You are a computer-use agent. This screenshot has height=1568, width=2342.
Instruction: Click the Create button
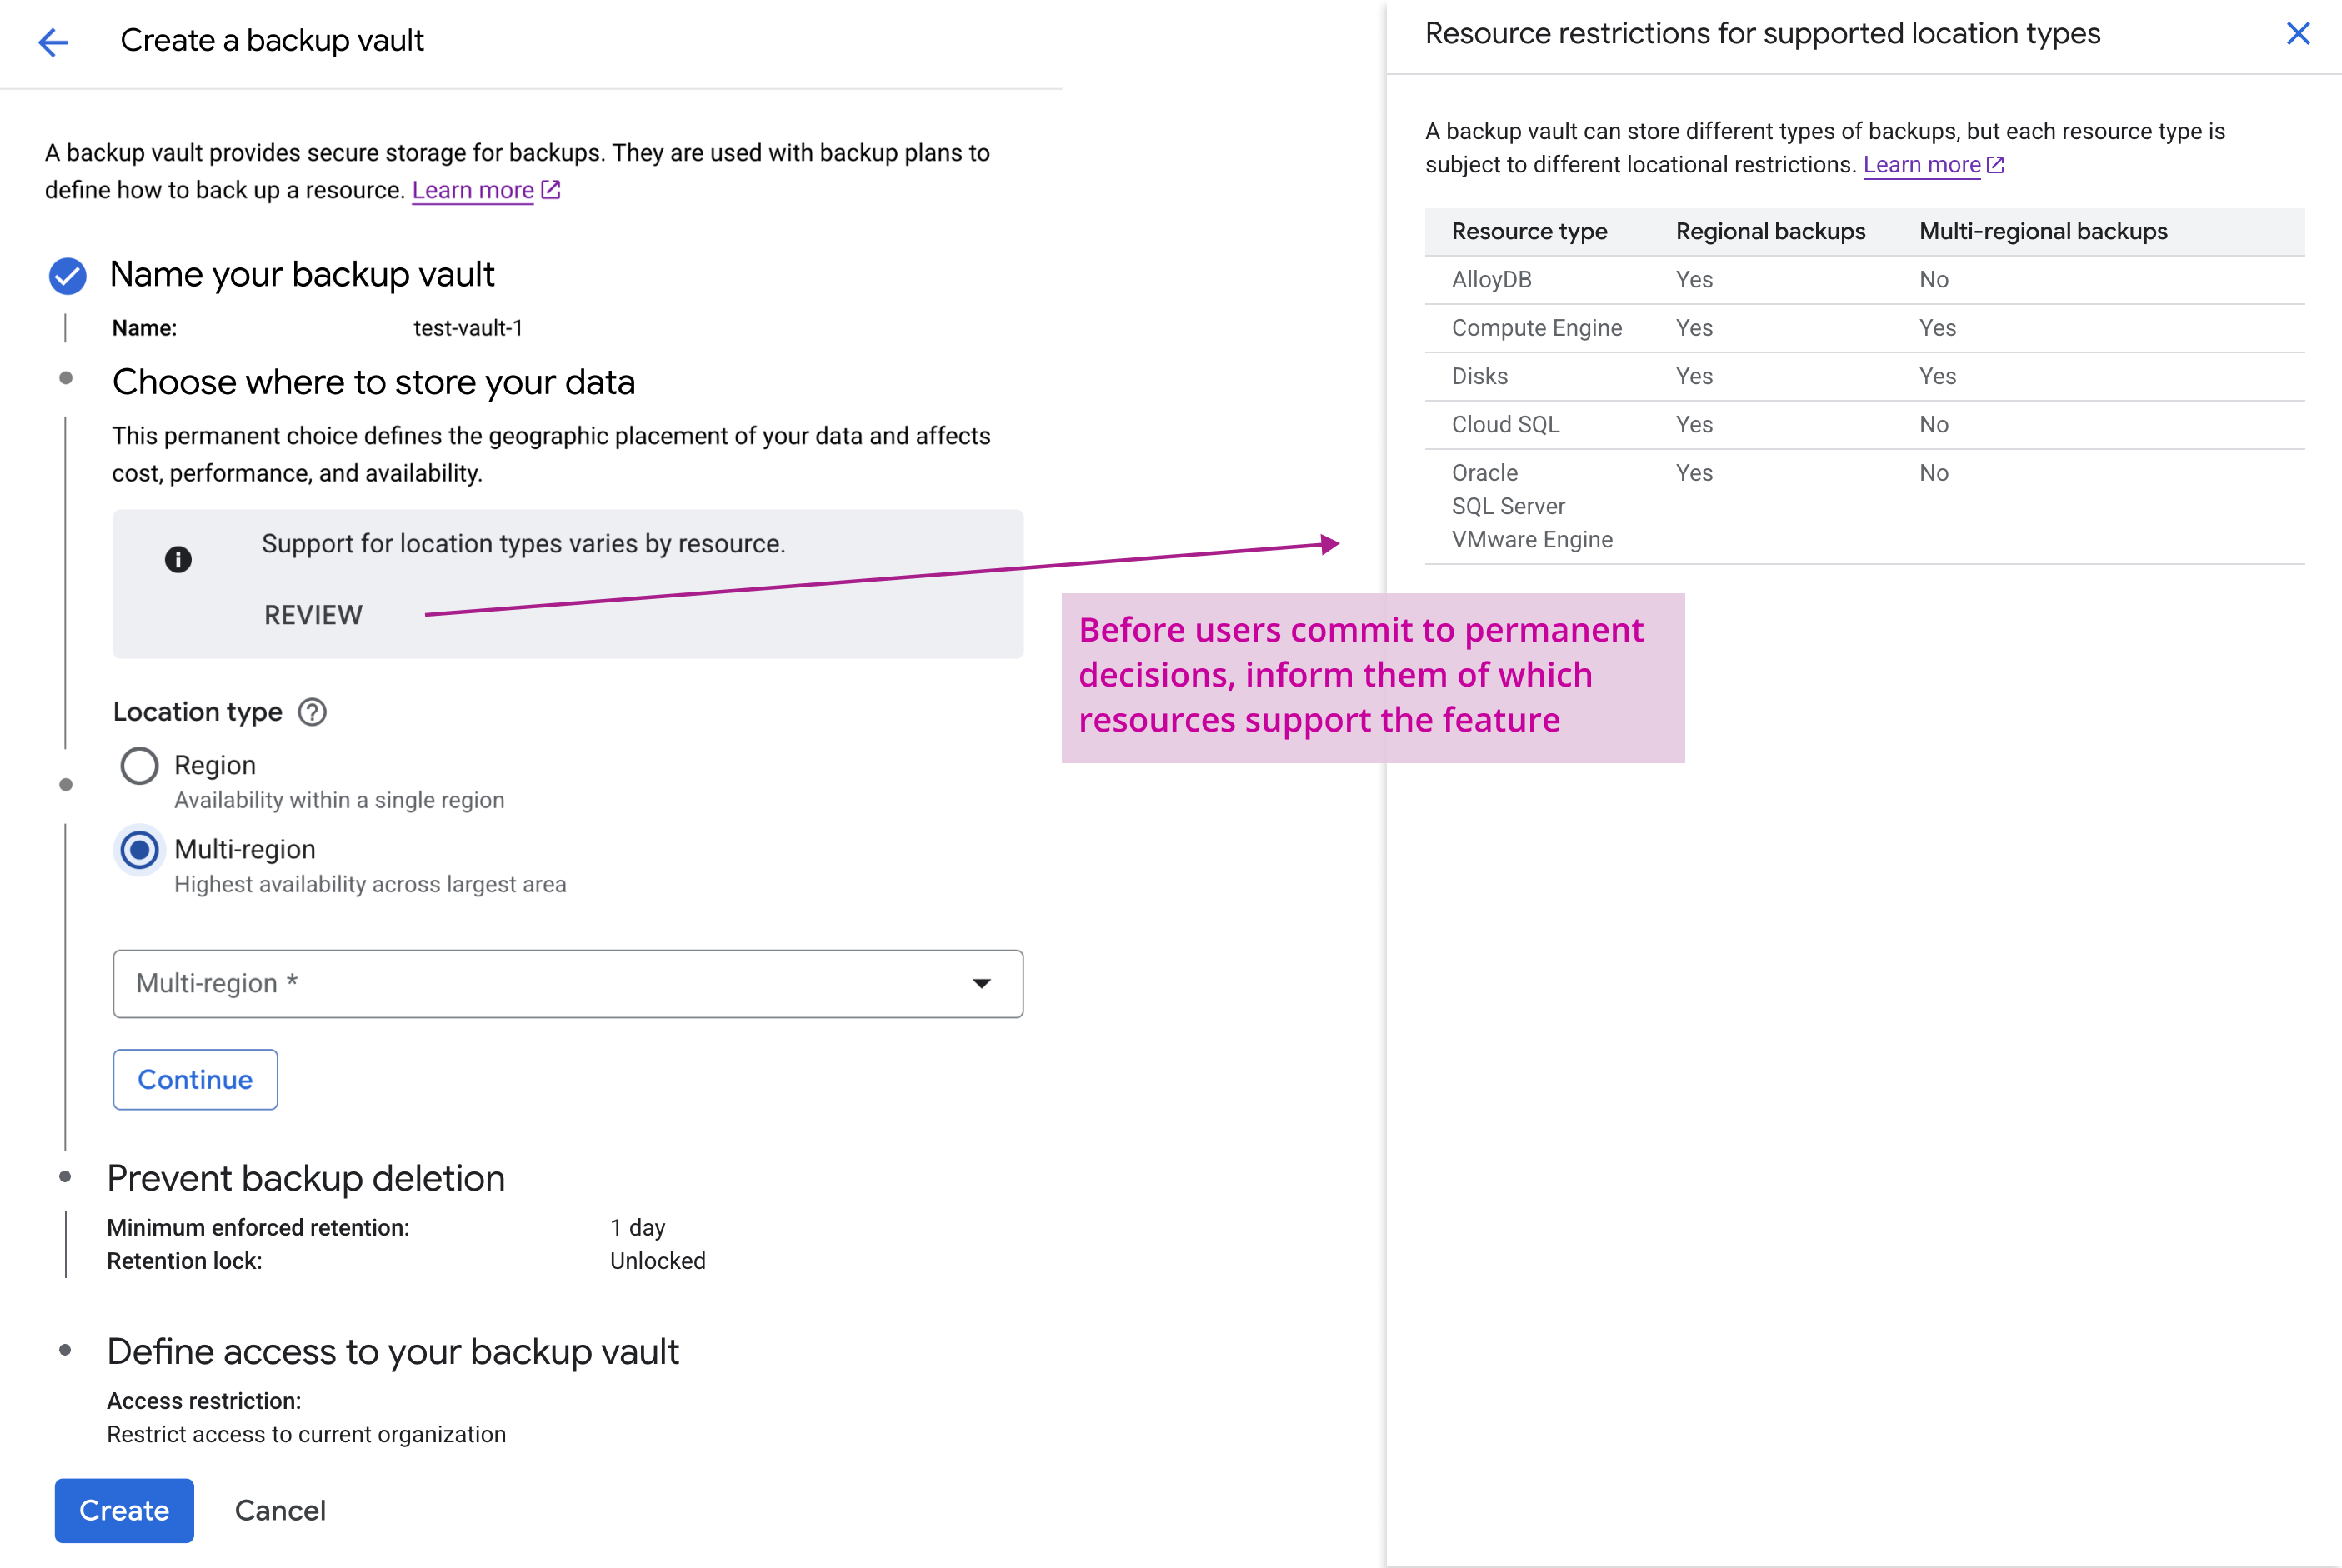124,1510
